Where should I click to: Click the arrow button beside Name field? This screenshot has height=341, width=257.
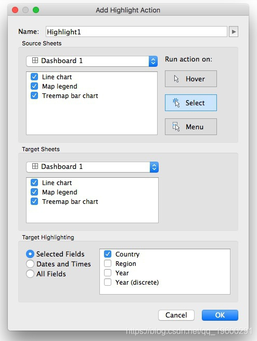point(234,32)
